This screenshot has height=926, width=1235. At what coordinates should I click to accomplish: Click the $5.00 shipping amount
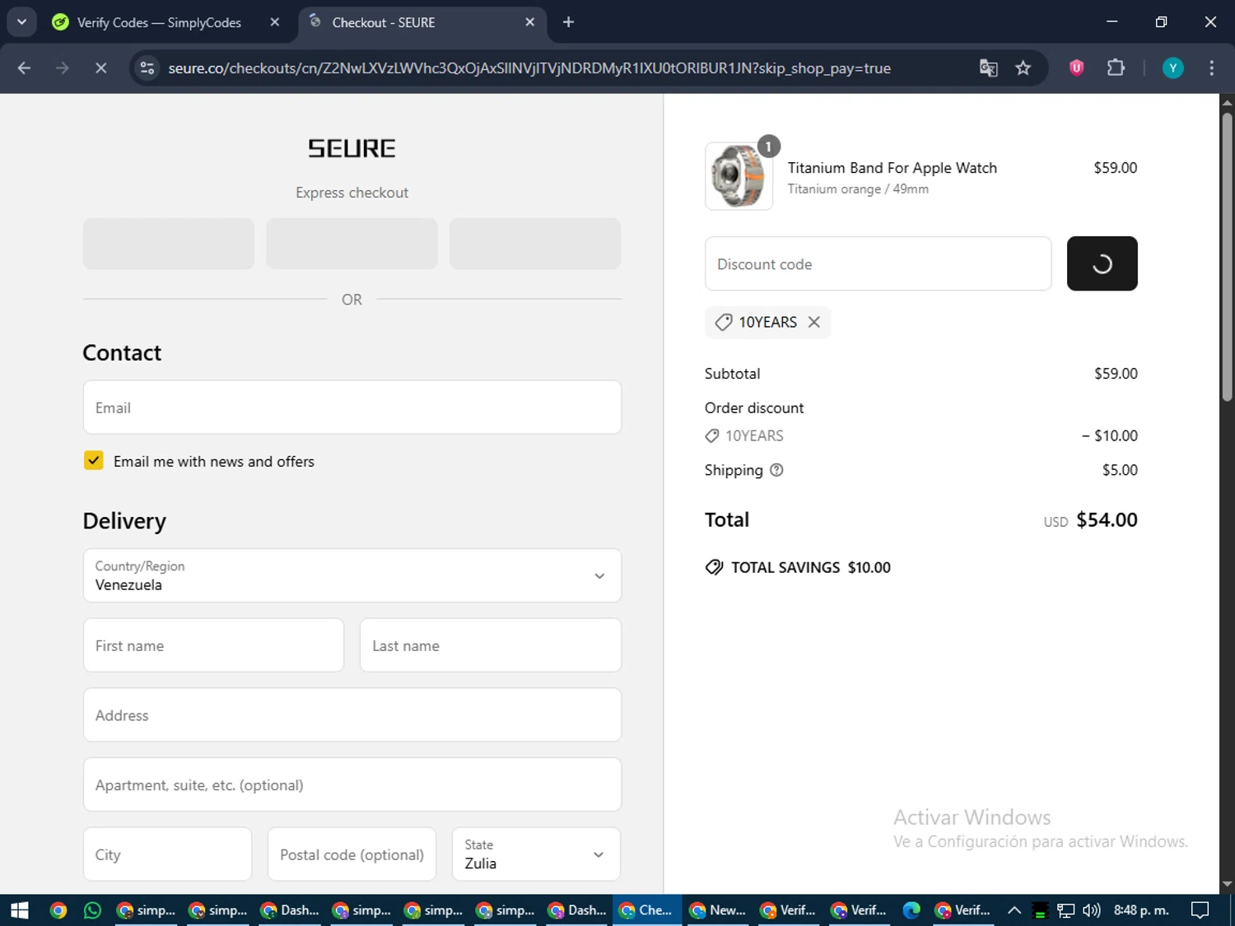click(x=1120, y=470)
